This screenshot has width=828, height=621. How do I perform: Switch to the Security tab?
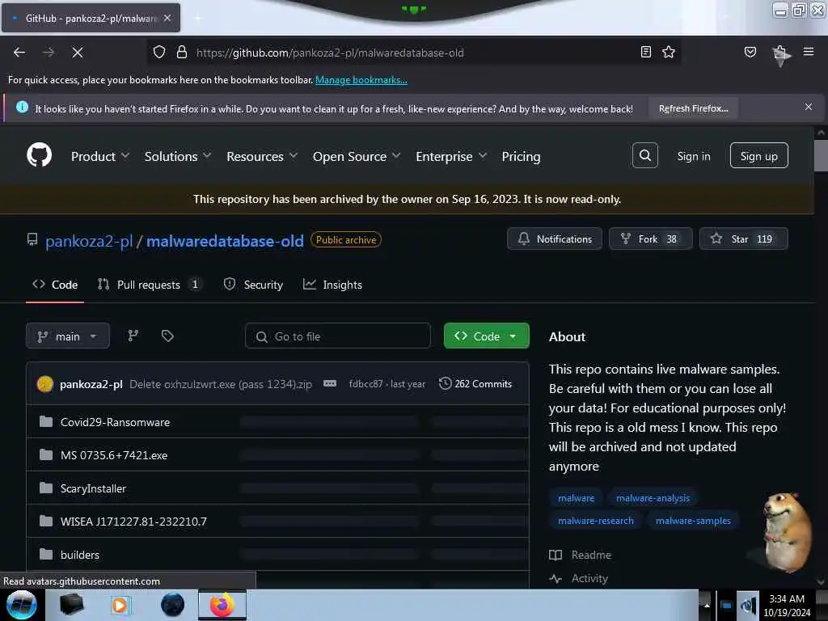pyautogui.click(x=253, y=285)
